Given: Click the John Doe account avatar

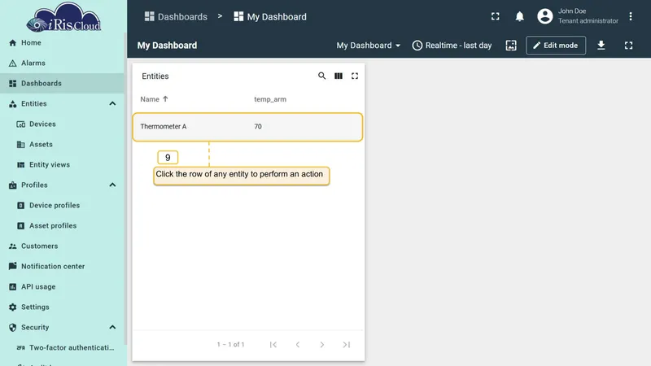Looking at the screenshot, I should pos(545,16).
